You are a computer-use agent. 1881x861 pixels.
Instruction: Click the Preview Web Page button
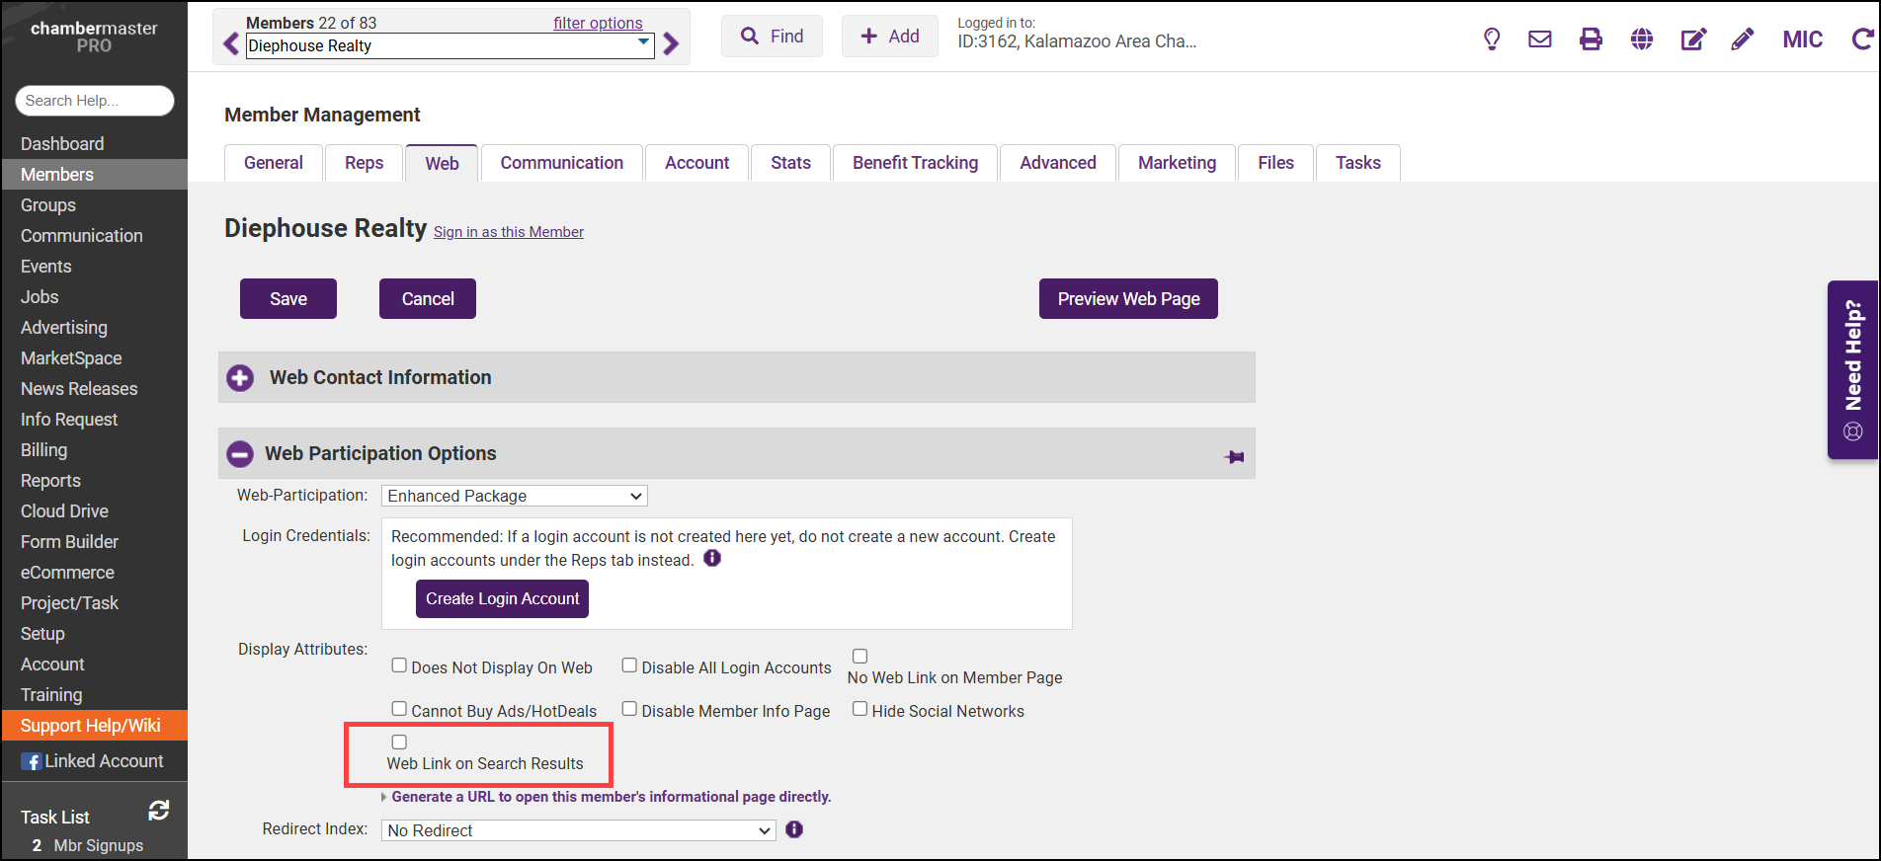click(1127, 299)
